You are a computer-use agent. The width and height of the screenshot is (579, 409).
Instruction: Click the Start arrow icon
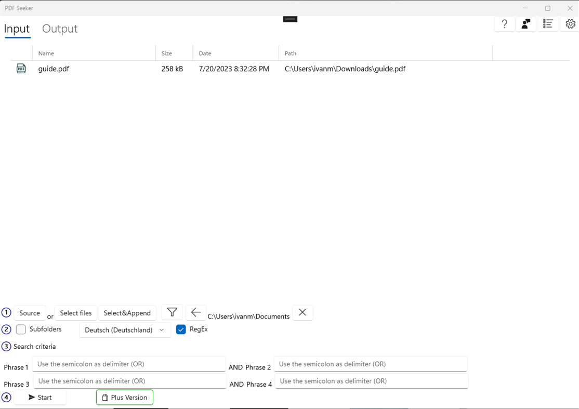(32, 397)
